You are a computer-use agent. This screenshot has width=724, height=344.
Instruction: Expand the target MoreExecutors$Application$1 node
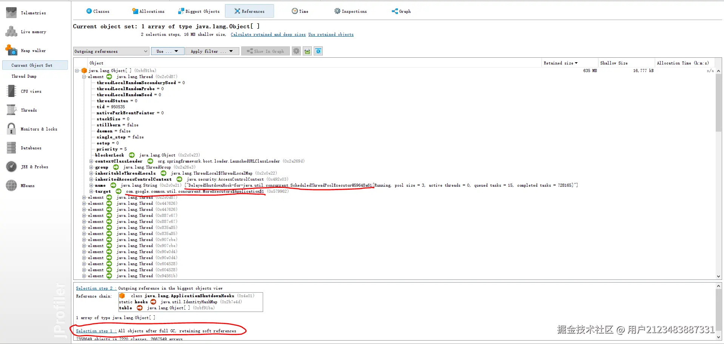[x=91, y=191]
